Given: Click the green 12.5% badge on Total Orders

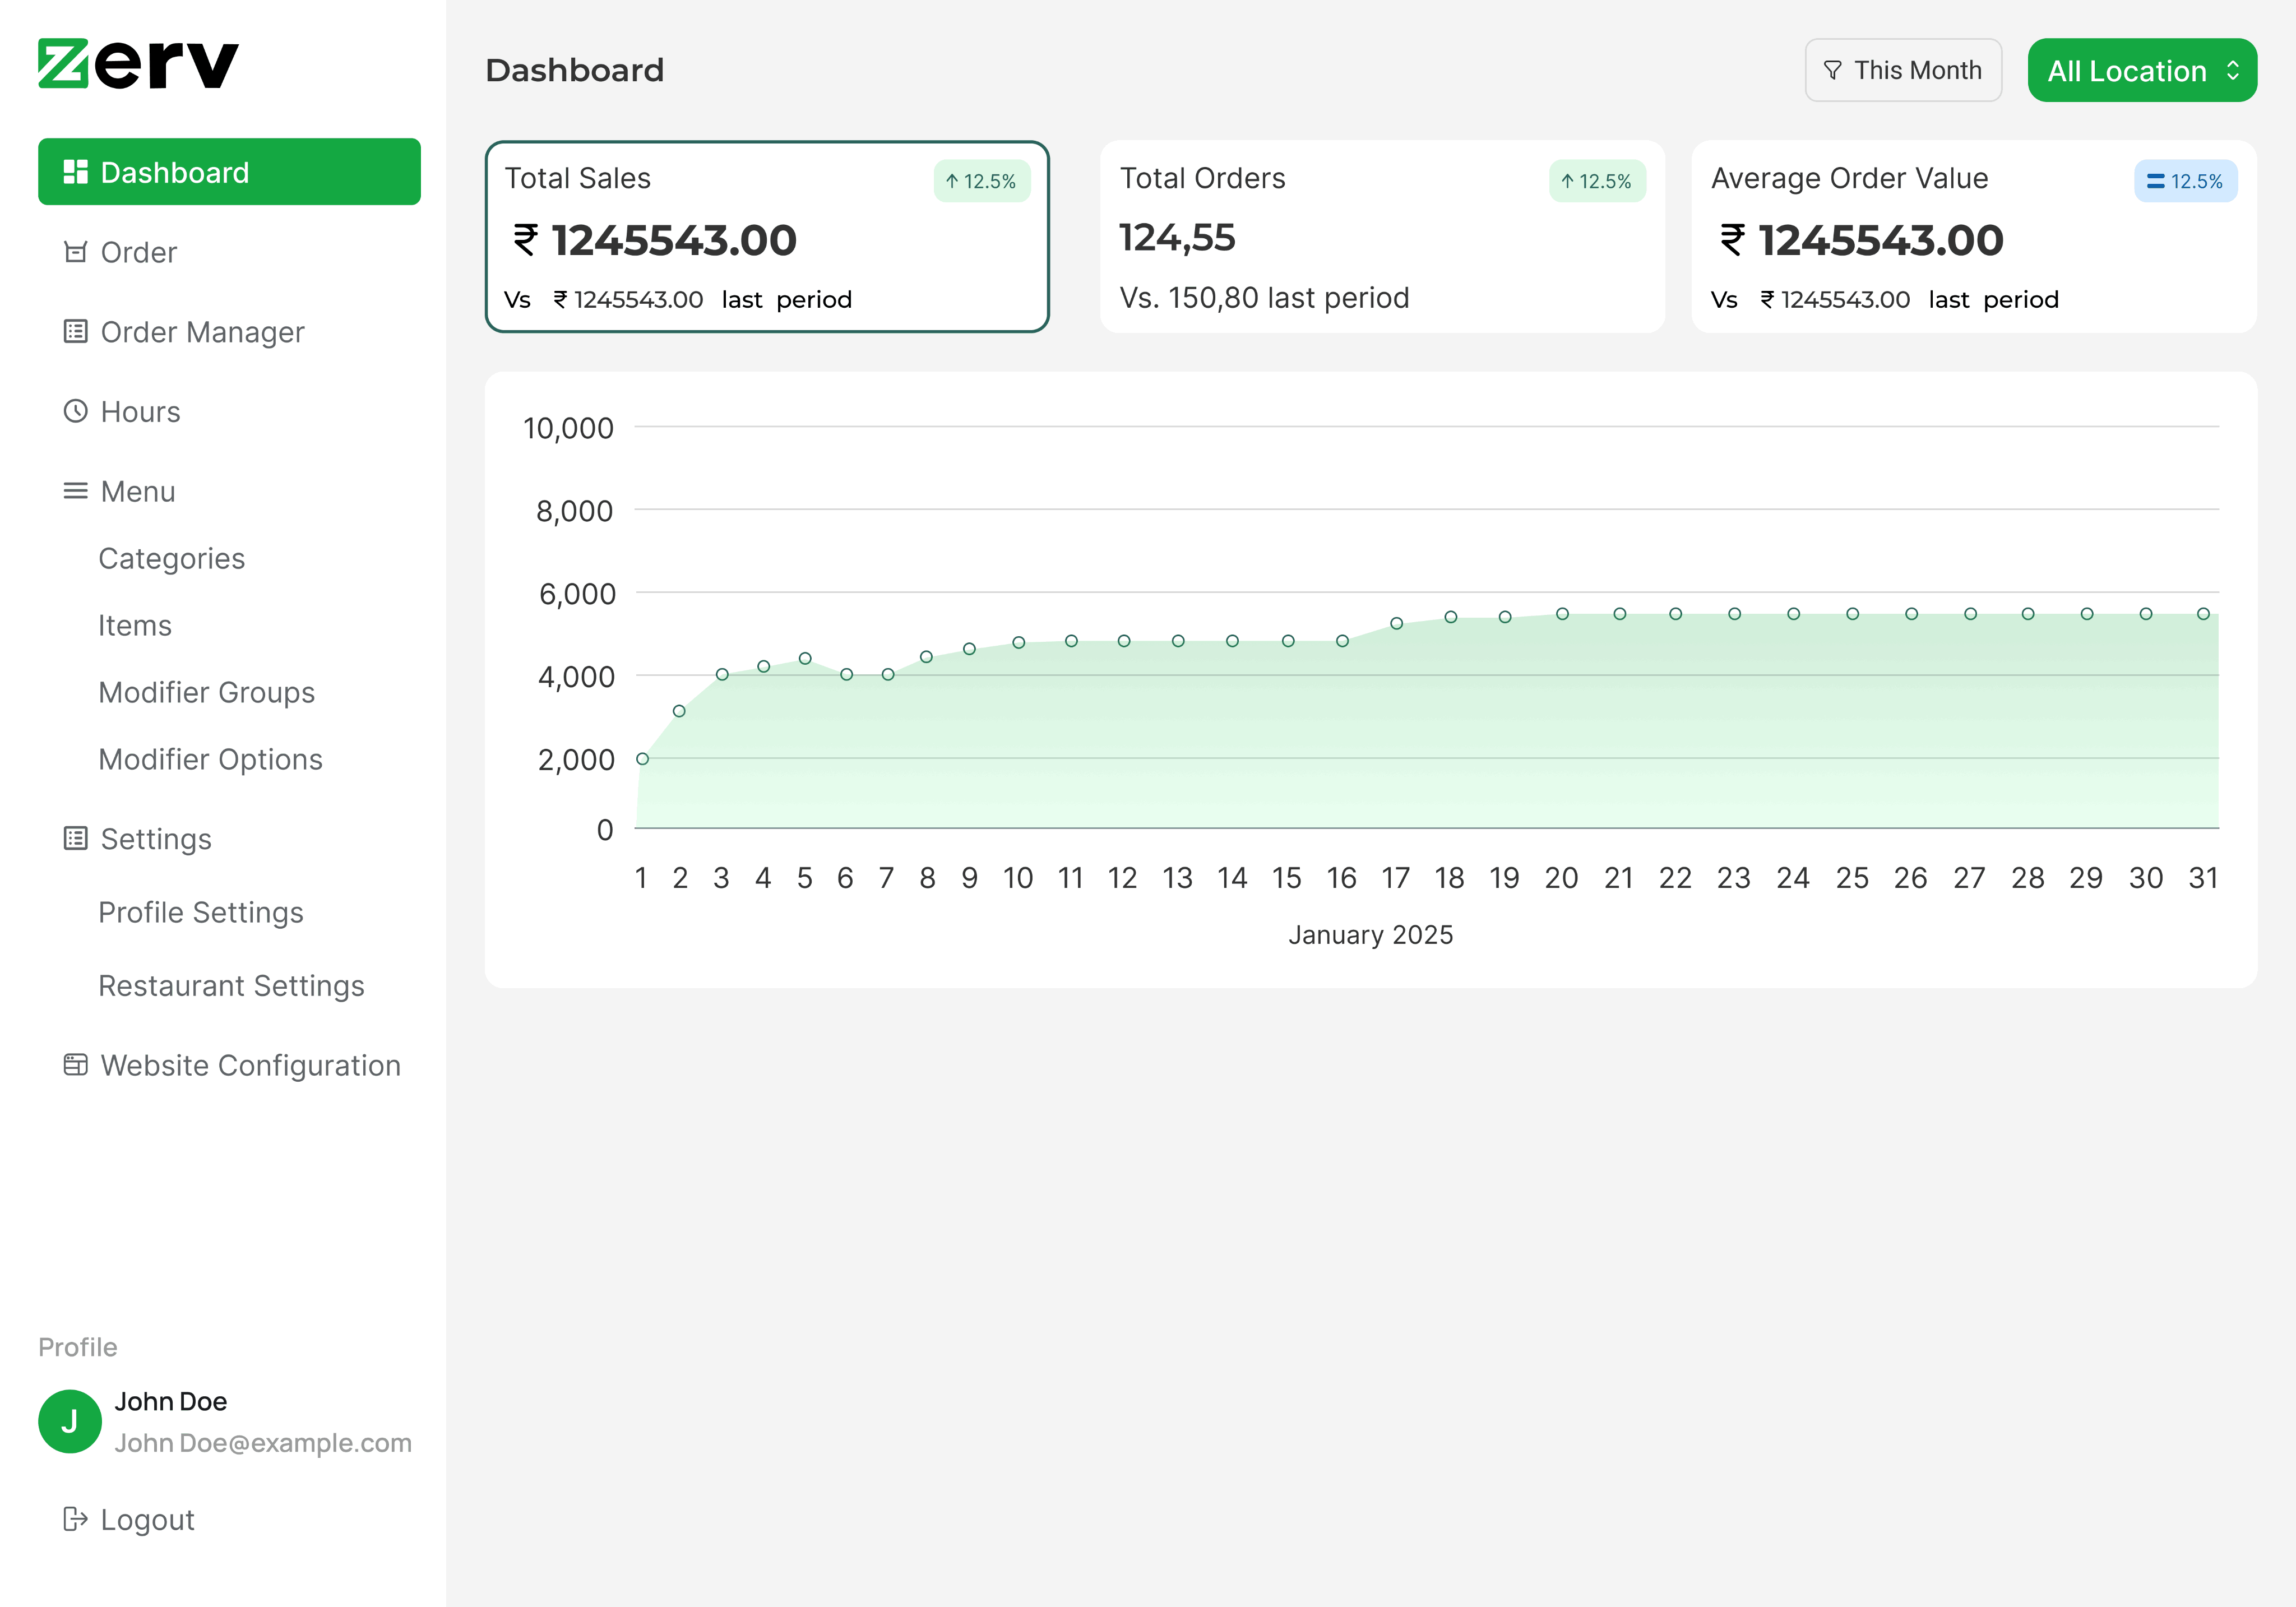Looking at the screenshot, I should click(x=1597, y=182).
